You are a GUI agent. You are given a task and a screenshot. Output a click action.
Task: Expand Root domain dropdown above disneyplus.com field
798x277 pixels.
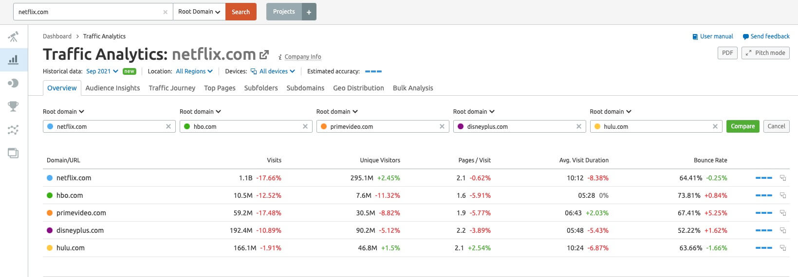coord(474,112)
